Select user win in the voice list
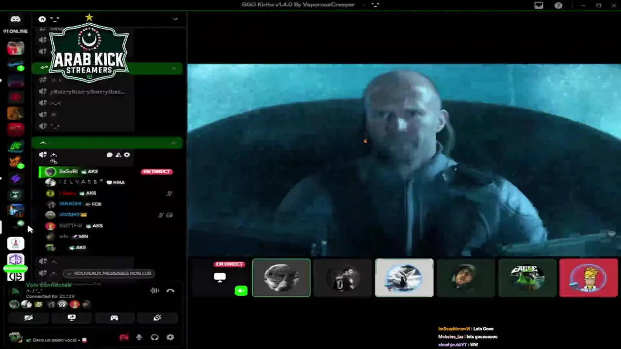 (106, 237)
